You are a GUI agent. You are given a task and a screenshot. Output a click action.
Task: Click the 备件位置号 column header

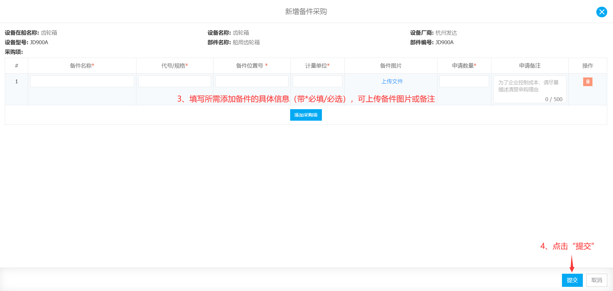[x=252, y=66]
